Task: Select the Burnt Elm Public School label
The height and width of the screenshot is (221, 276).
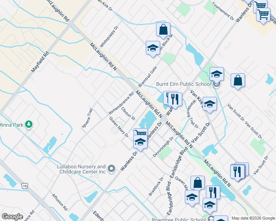Action: [183, 84]
